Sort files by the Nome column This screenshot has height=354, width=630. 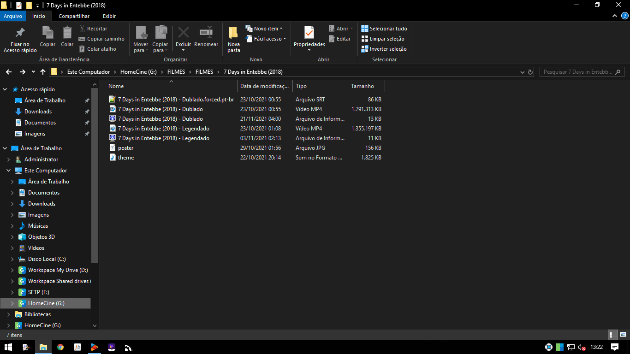click(171, 86)
